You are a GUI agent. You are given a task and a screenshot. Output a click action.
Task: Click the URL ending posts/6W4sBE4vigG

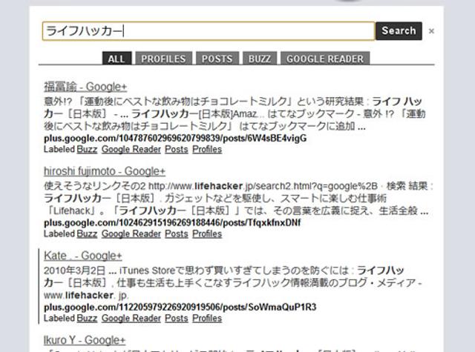[x=175, y=139]
